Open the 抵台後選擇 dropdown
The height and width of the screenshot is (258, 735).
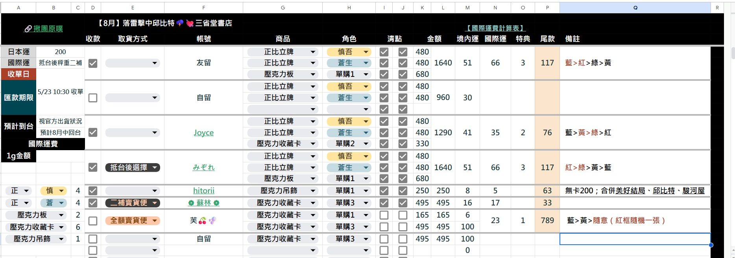[x=132, y=168]
